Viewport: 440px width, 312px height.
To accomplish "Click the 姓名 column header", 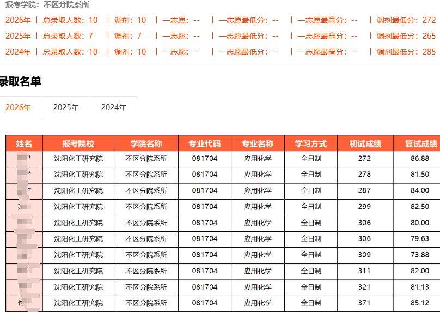I will click(24, 143).
